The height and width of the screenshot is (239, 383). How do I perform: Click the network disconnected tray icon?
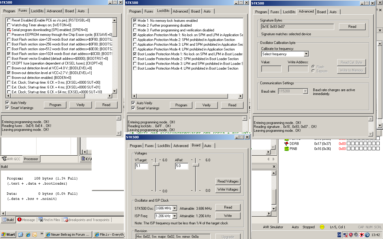point(345,235)
